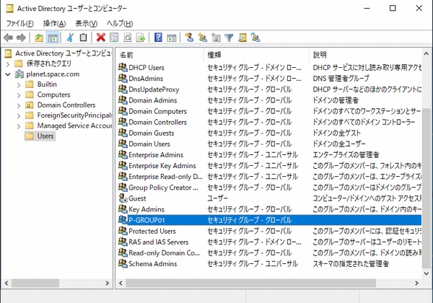Open the 操作(A) menu

pos(54,24)
